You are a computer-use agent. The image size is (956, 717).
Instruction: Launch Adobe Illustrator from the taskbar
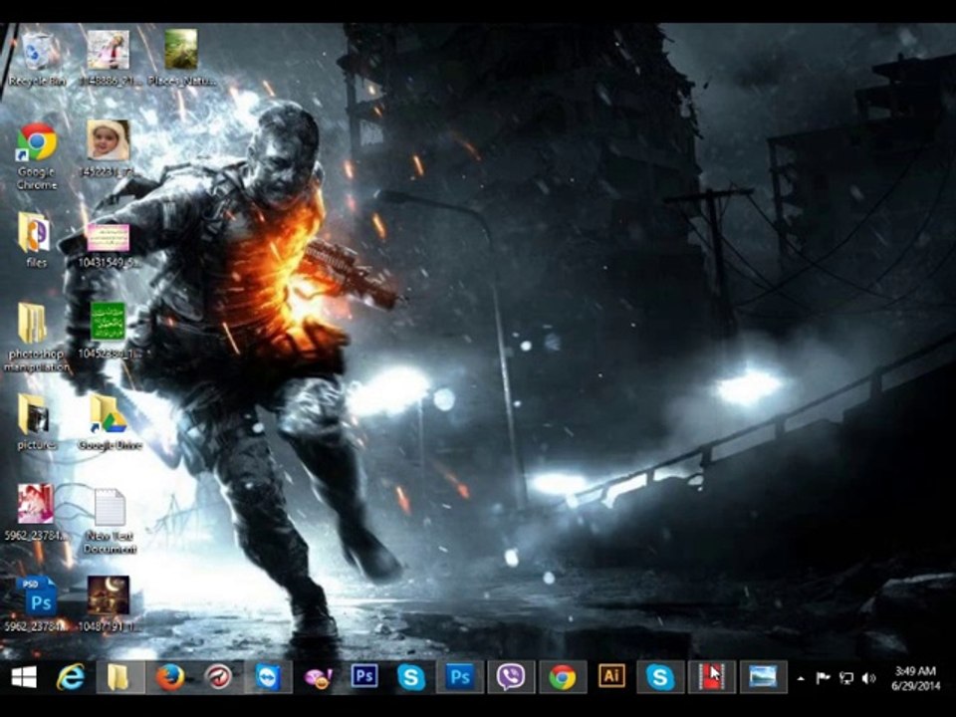[x=611, y=677]
